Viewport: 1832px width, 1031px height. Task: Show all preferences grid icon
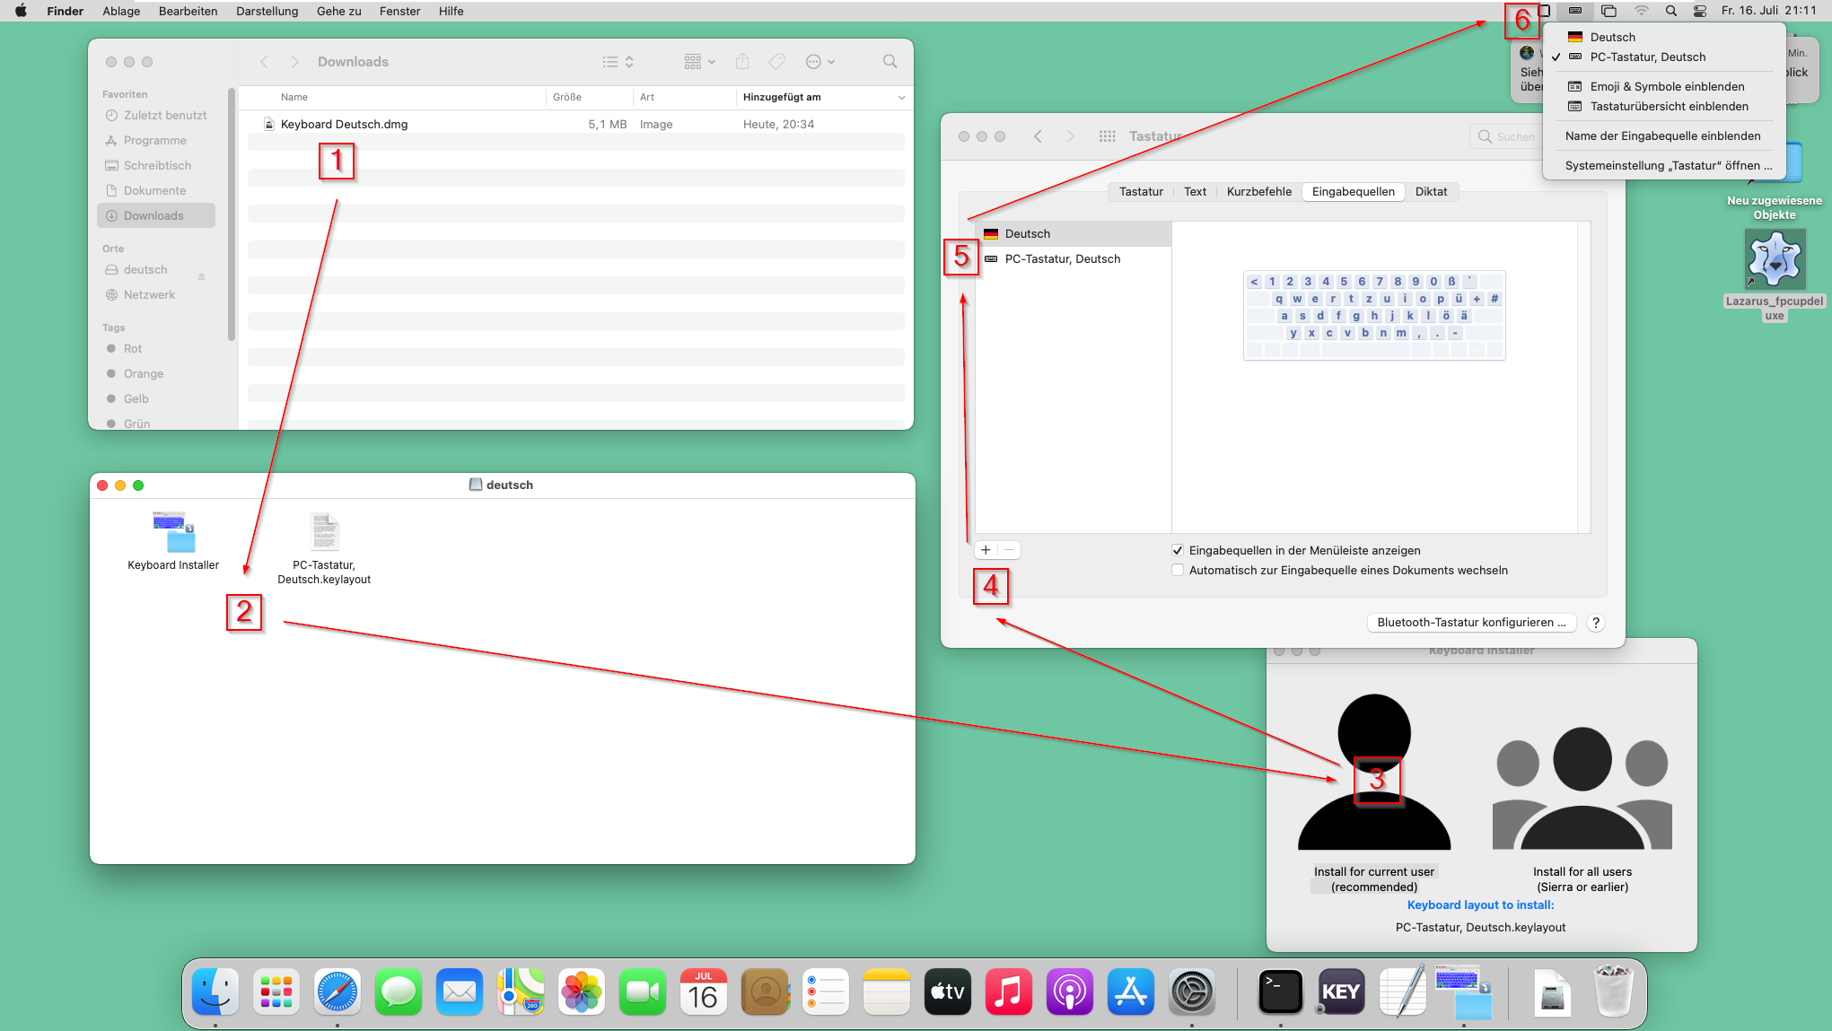click(1107, 136)
